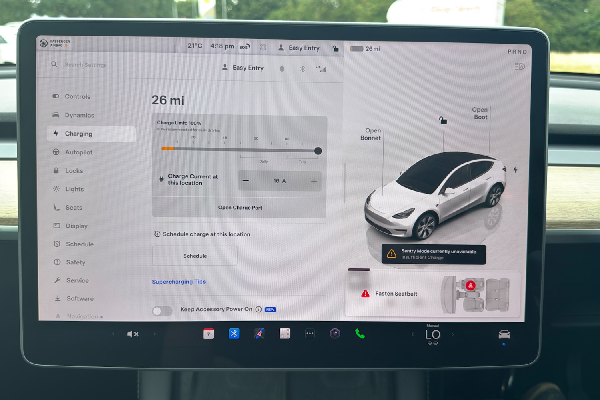Image resolution: width=600 pixels, height=400 pixels.
Task: Tap Open Boot on car view
Action: tap(480, 113)
